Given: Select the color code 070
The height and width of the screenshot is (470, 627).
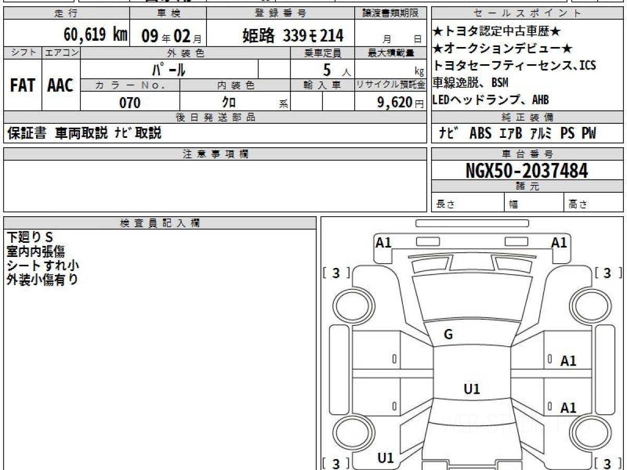Looking at the screenshot, I should [130, 103].
